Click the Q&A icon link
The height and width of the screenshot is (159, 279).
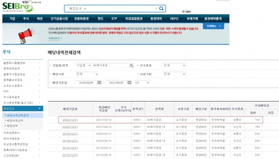tap(186, 11)
